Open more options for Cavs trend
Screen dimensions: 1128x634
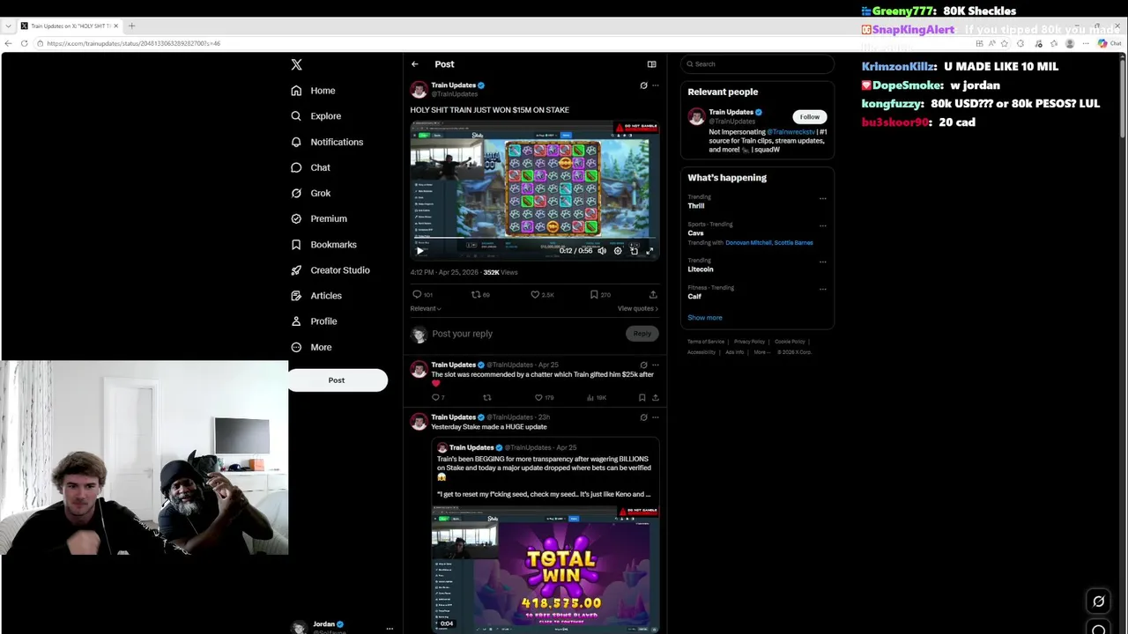click(x=823, y=226)
